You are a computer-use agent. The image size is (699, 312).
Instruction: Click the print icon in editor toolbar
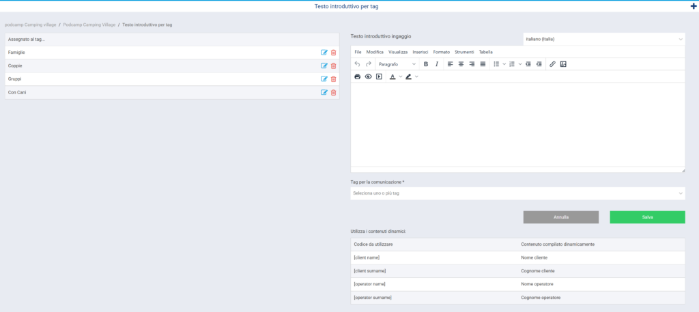357,76
